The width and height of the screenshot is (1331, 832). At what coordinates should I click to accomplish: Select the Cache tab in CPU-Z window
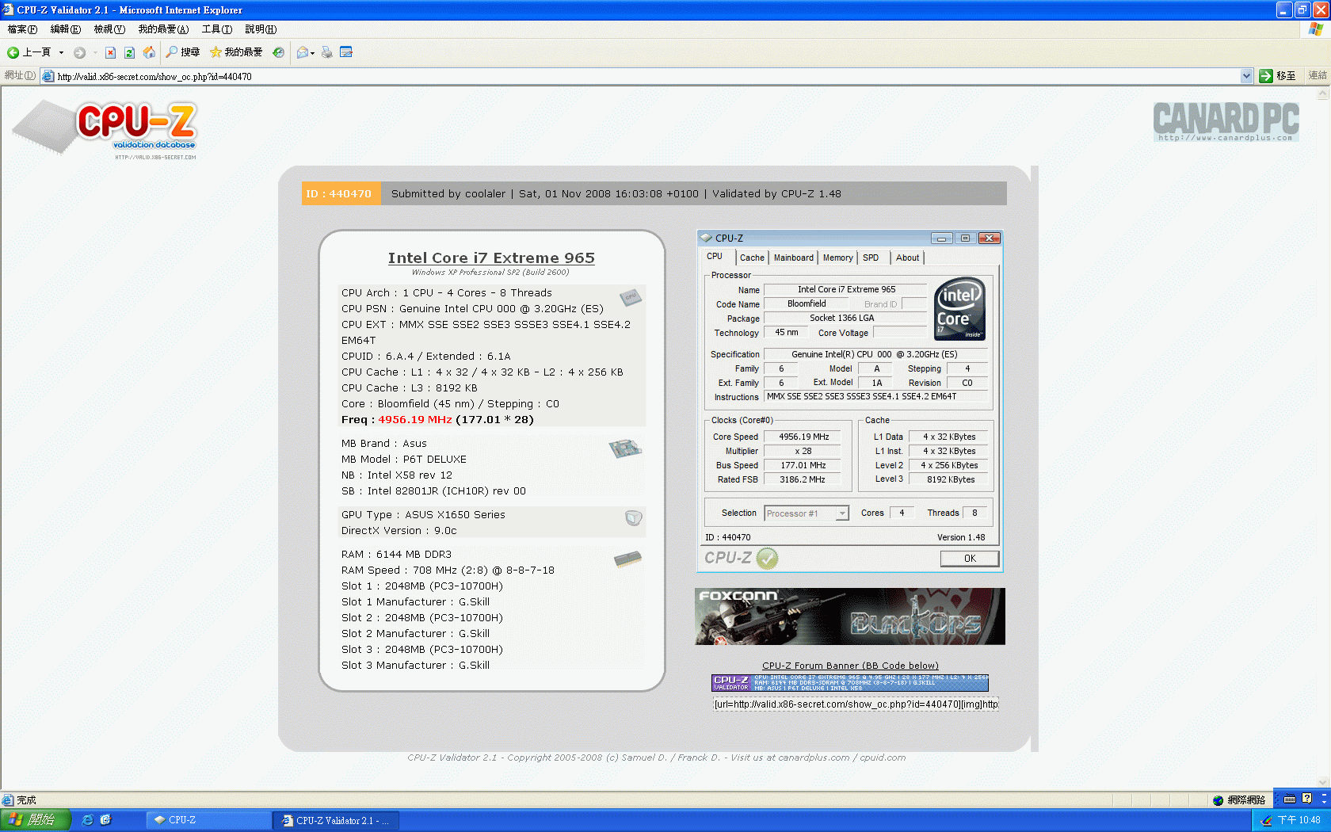click(752, 258)
